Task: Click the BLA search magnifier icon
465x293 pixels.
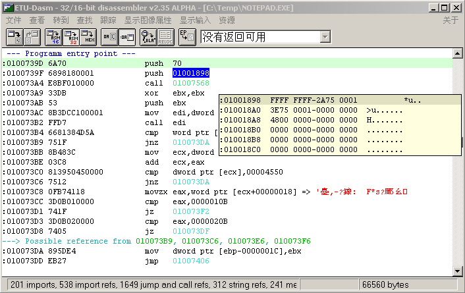Action: click(x=149, y=36)
